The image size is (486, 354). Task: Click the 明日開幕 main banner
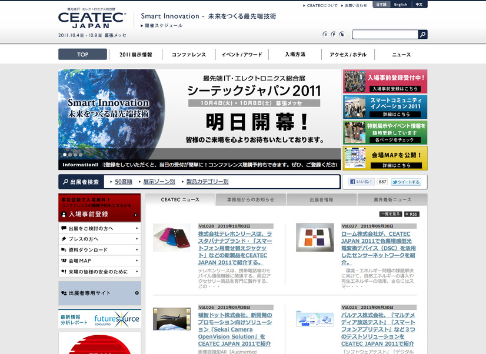(x=199, y=114)
